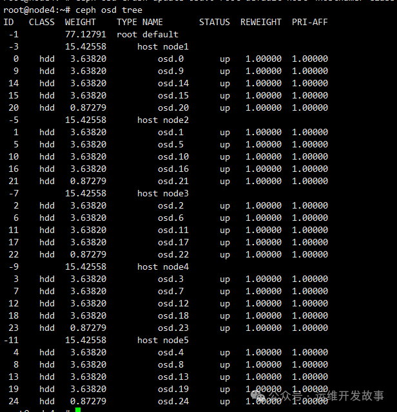Screen dimensions: 397x412
Task: Click 'up' status in the osd.3 row
Action: point(225,279)
